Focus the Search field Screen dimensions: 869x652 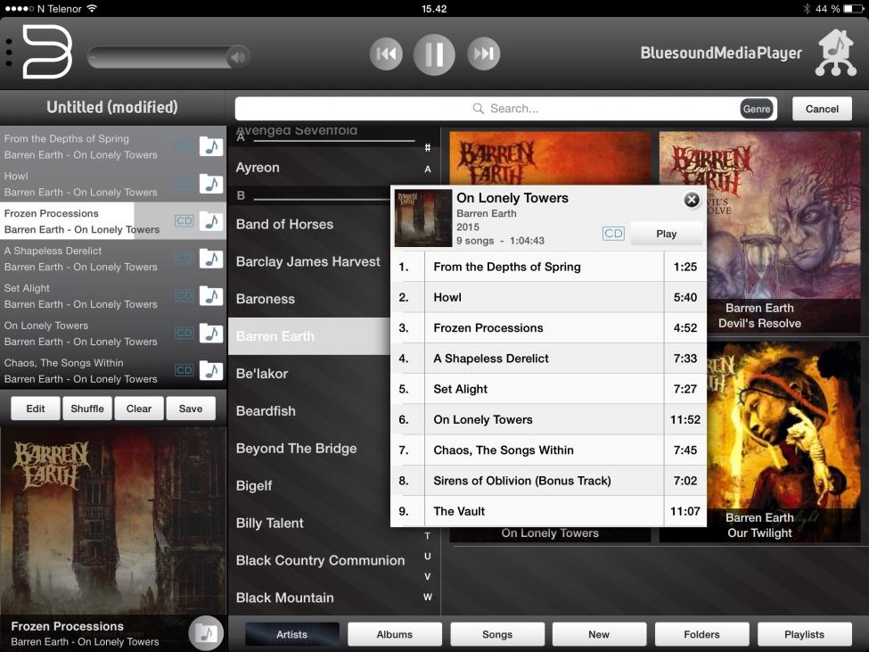pyautogui.click(x=505, y=109)
